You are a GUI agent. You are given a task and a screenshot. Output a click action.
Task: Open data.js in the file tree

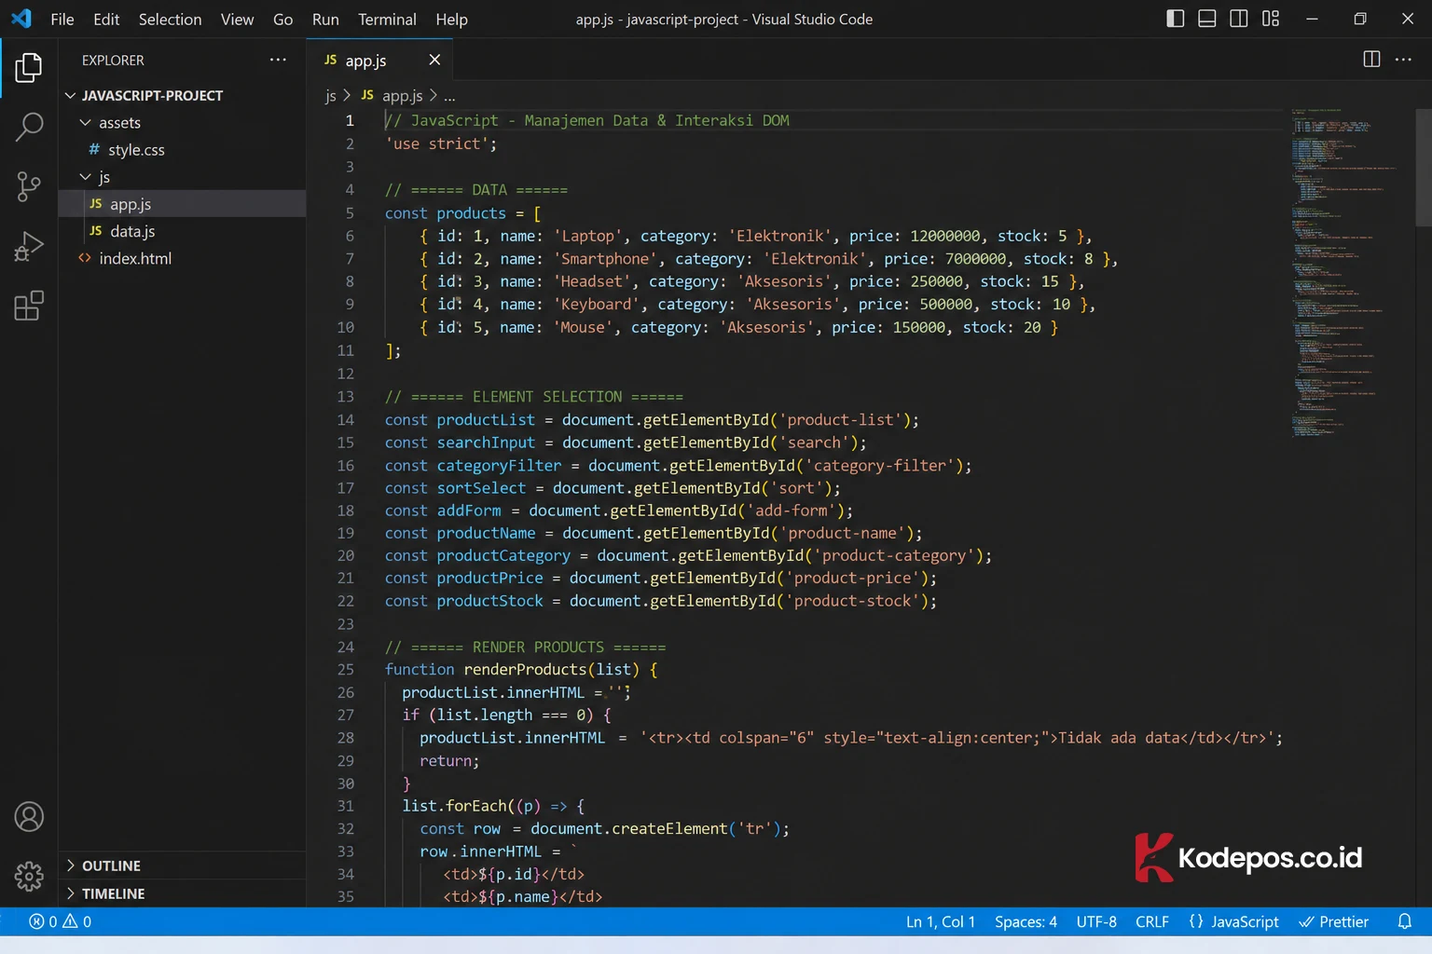click(x=183, y=230)
